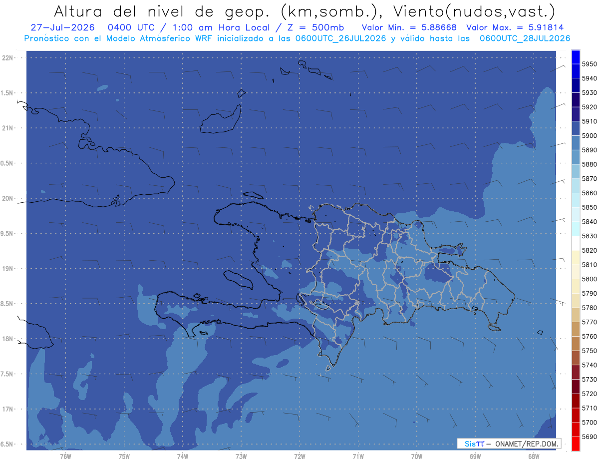Viewport: 599px width, 463px height.
Task: Select the '5890' colorbar label
Action: pos(590,150)
